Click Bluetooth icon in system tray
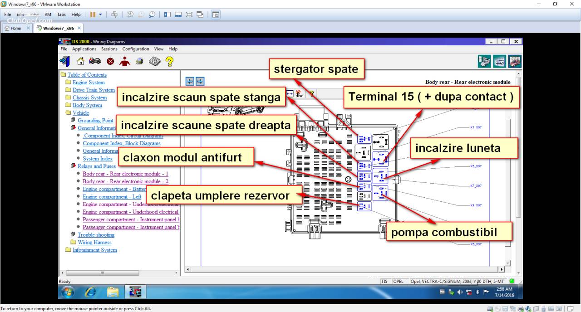This screenshot has height=312, width=581. [477, 292]
